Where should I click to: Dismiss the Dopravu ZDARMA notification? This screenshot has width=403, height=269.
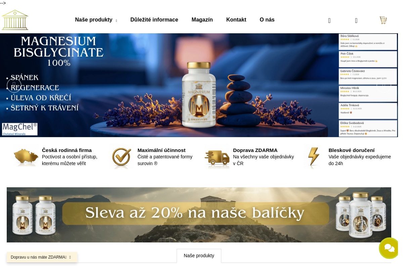point(70,257)
